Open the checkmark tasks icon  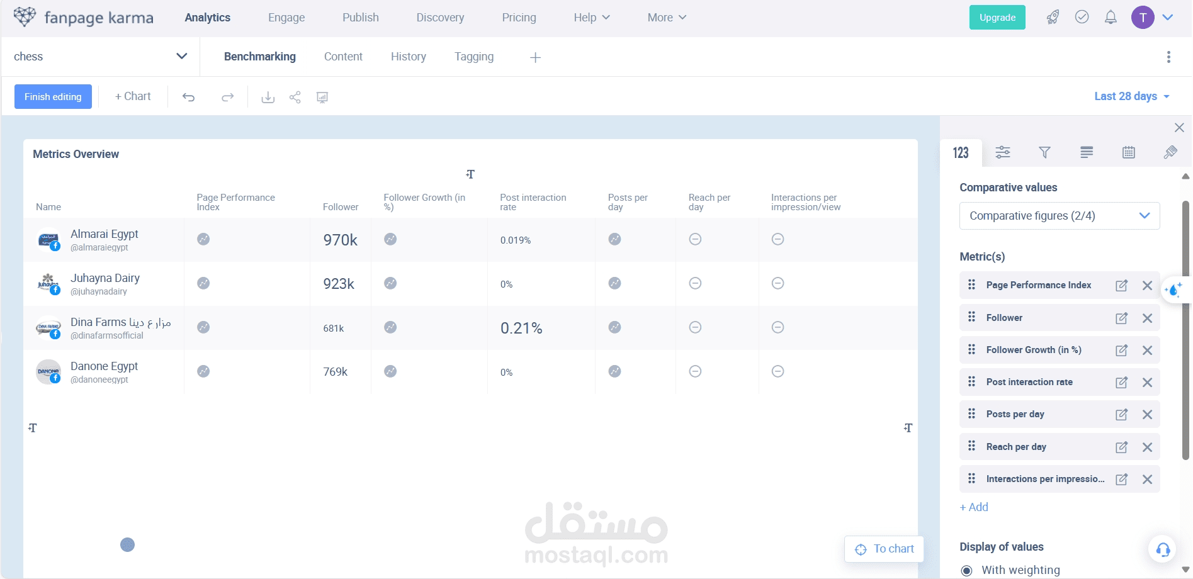[x=1082, y=17]
